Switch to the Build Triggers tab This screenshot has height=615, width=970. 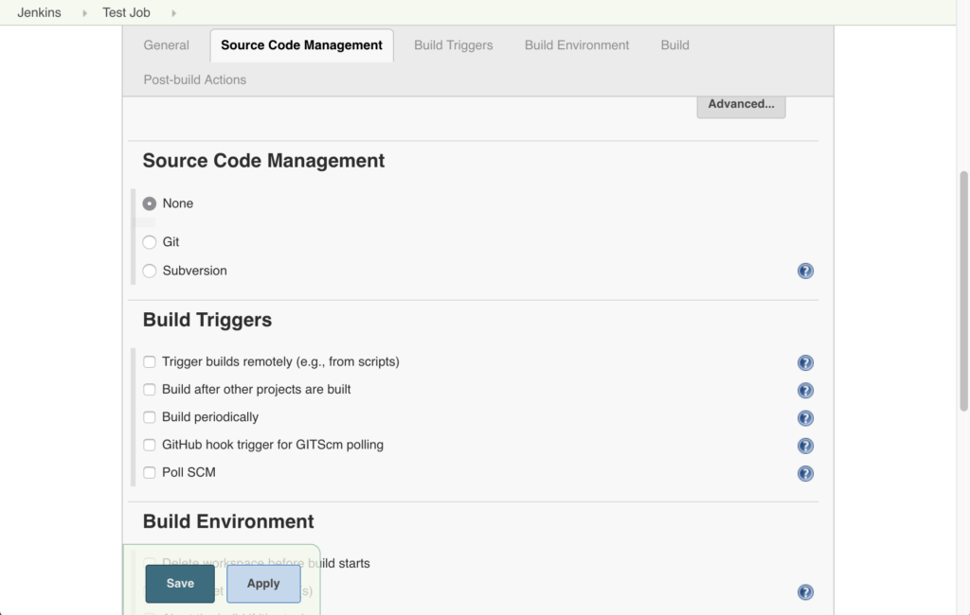pyautogui.click(x=453, y=44)
